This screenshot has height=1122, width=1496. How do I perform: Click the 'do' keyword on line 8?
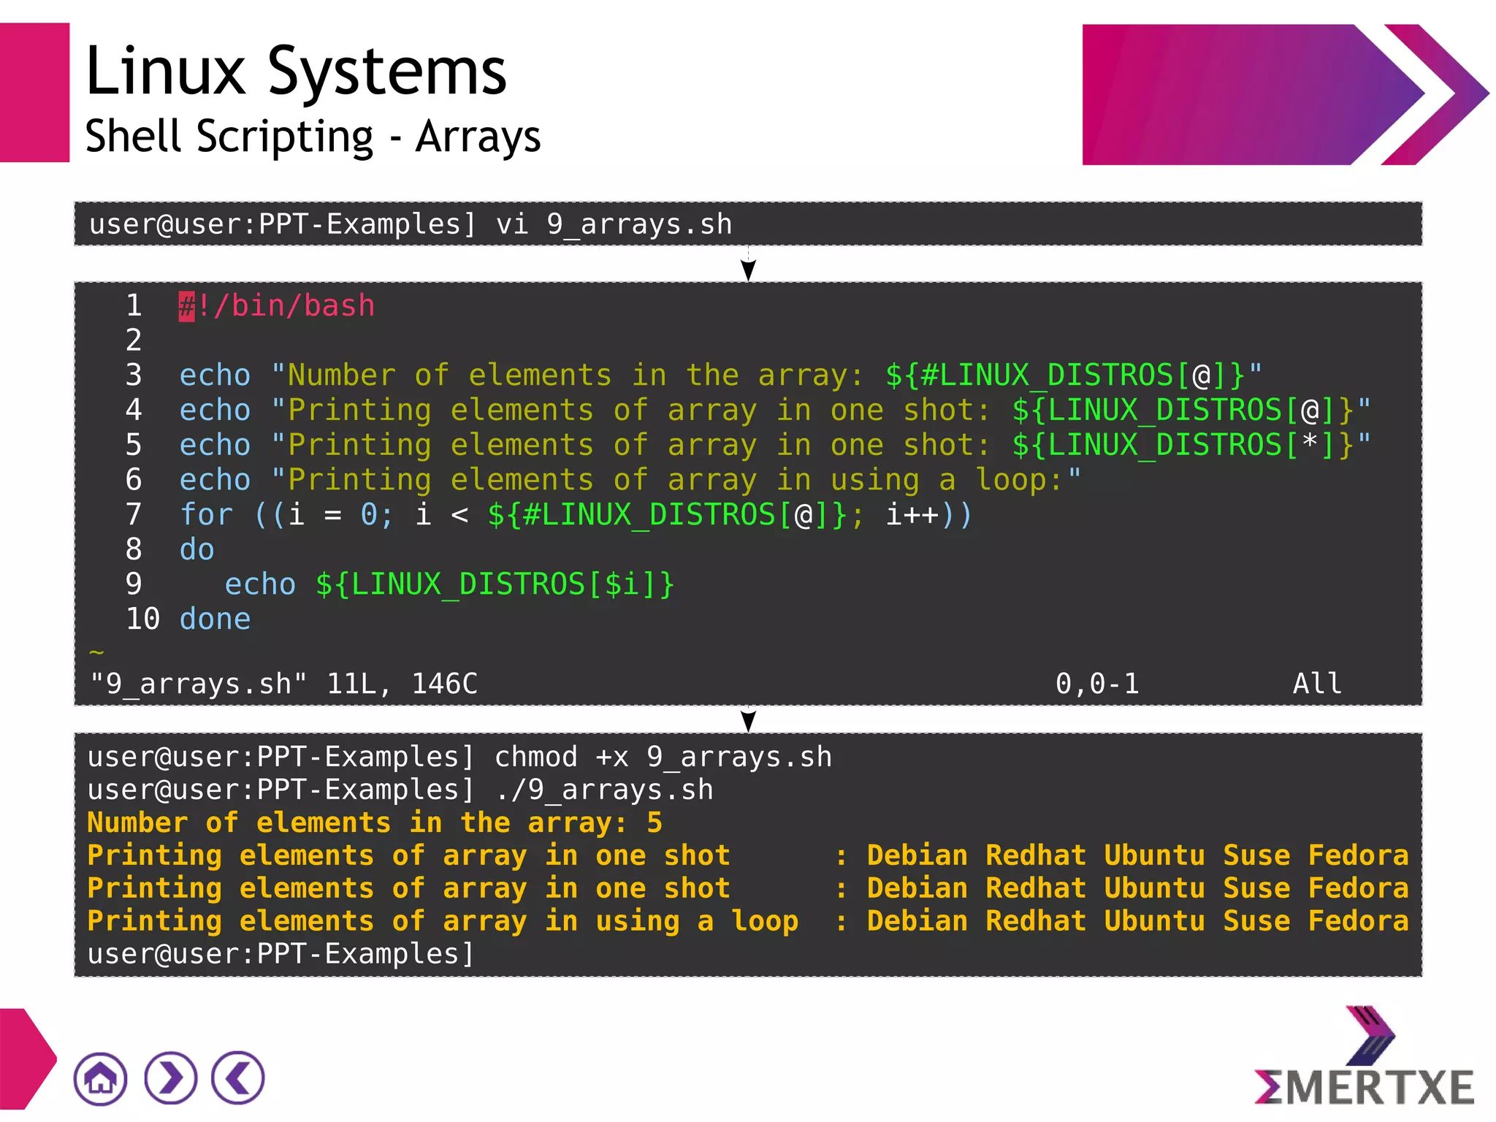pyautogui.click(x=197, y=549)
